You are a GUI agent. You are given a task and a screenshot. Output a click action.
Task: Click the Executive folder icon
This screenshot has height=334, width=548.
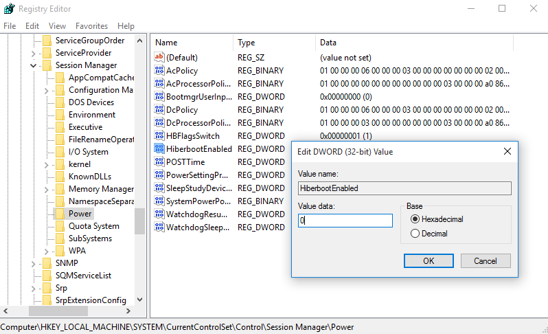click(60, 127)
